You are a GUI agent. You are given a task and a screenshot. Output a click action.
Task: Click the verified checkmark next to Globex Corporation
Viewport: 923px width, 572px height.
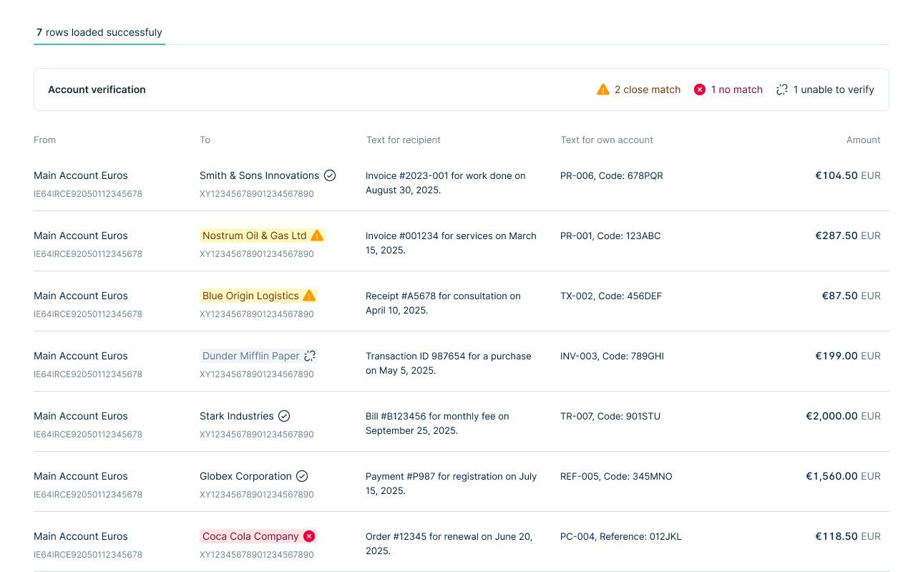tap(302, 476)
